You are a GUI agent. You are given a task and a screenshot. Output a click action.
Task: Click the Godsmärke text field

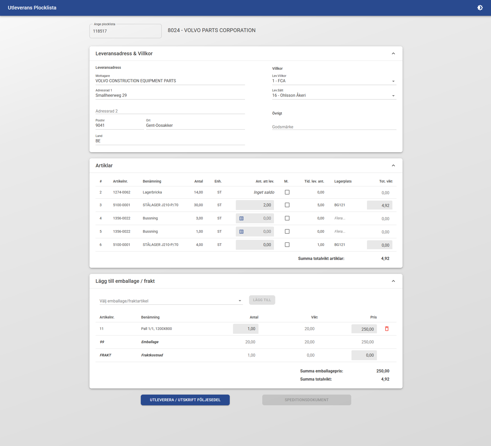tap(334, 127)
